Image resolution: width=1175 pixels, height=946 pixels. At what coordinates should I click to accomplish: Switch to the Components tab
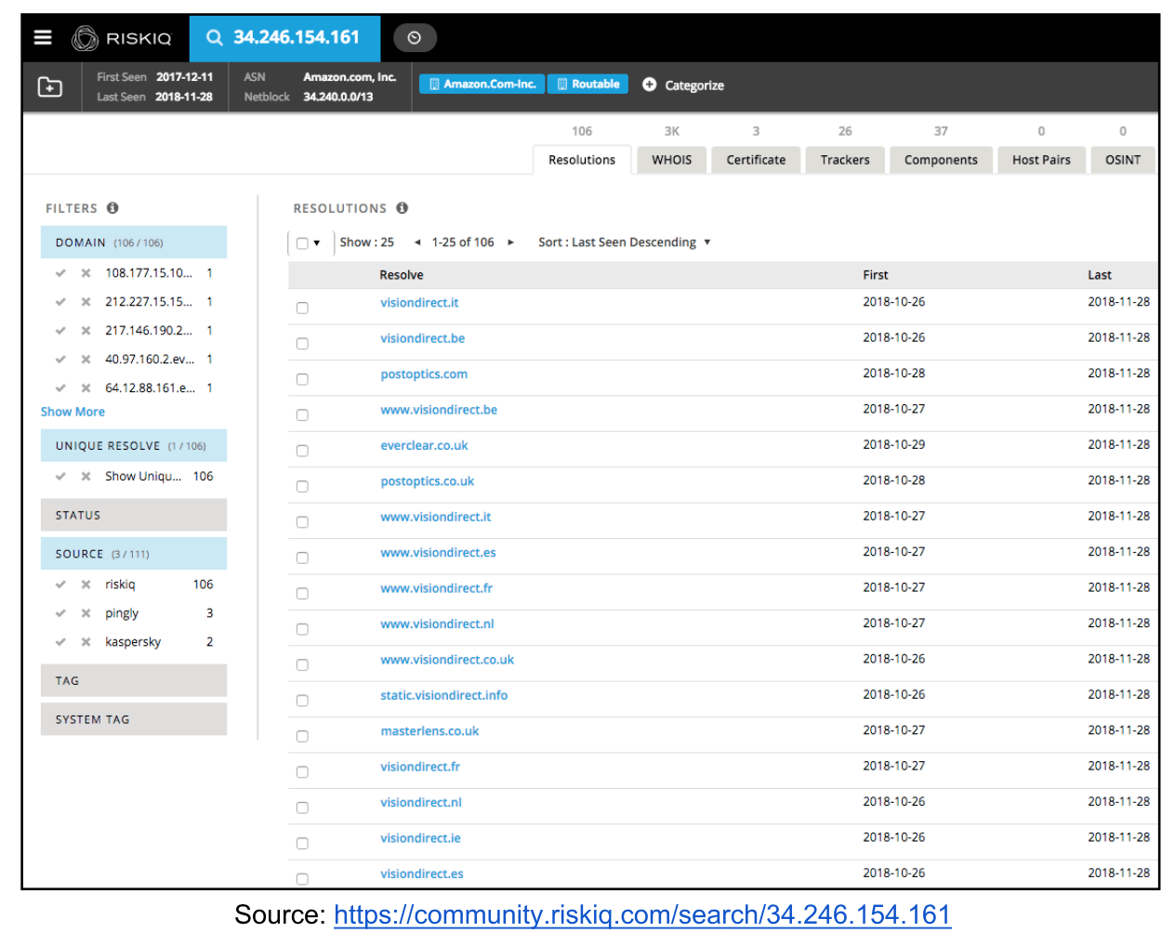pos(941,160)
